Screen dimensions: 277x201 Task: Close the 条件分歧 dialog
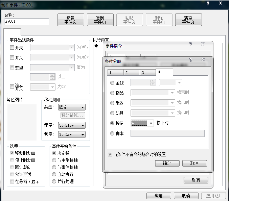click(203, 60)
